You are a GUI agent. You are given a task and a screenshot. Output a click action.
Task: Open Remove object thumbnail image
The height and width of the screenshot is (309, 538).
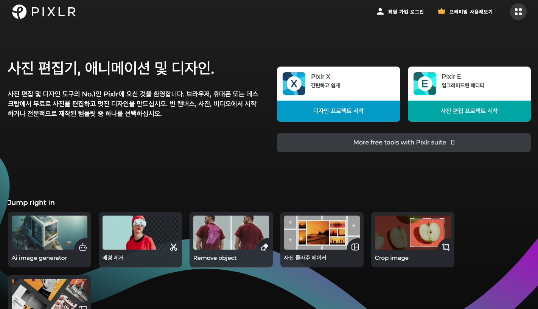[231, 233]
